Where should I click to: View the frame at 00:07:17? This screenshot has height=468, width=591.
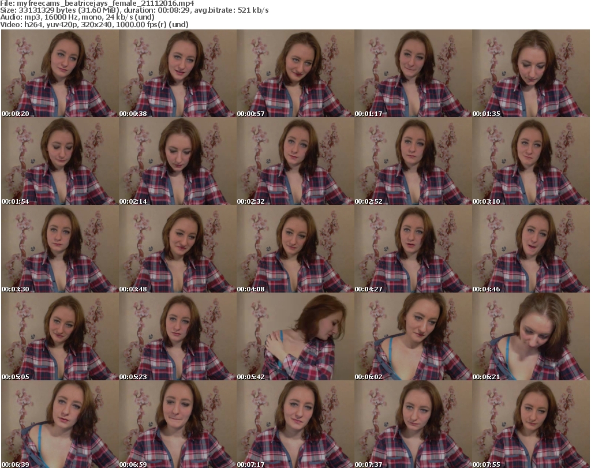click(295, 424)
